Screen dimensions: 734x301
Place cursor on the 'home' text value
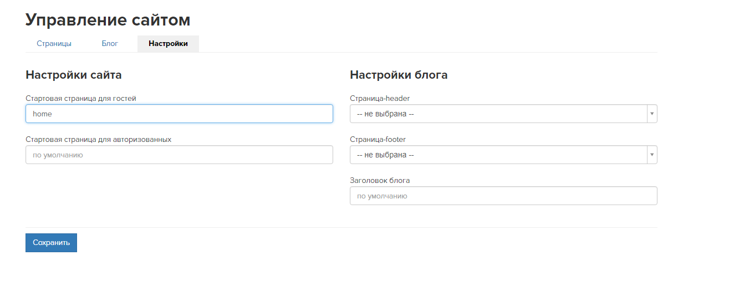pos(42,114)
